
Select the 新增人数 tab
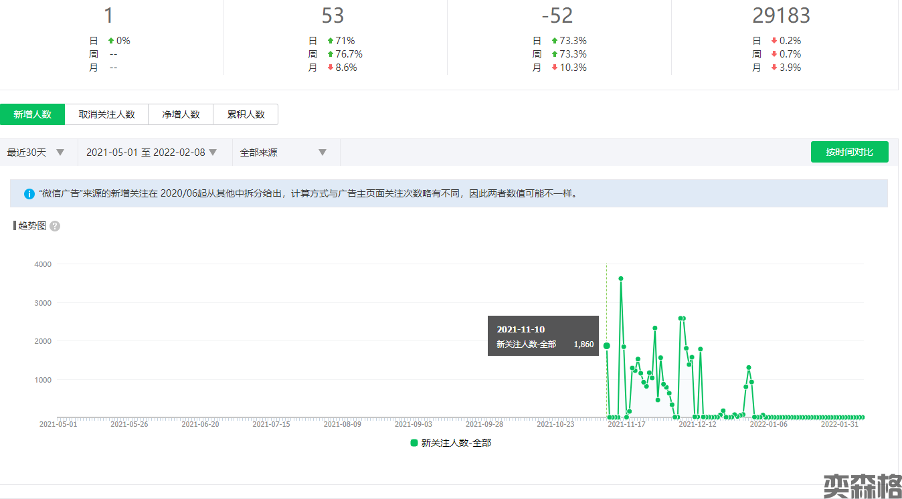[33, 114]
